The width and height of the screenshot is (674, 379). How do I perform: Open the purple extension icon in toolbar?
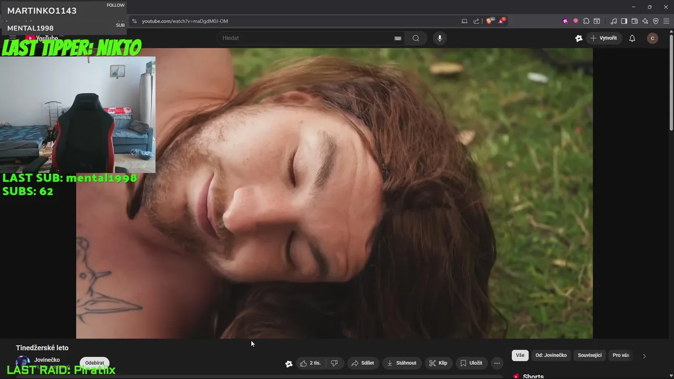coord(566,21)
